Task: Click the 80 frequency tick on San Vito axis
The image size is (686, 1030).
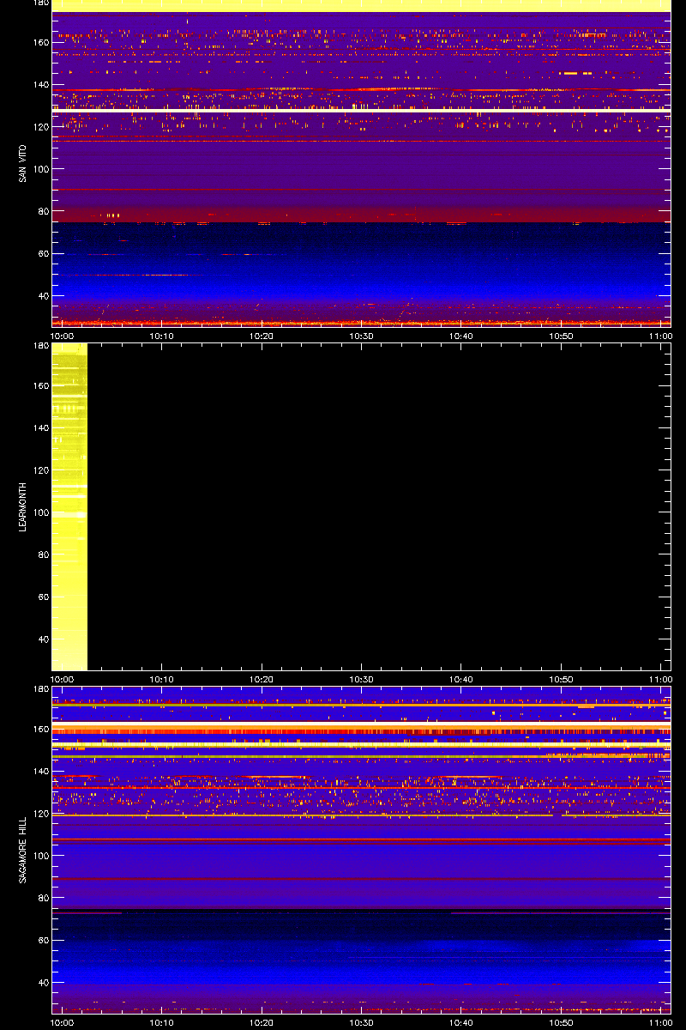Action: 43,211
